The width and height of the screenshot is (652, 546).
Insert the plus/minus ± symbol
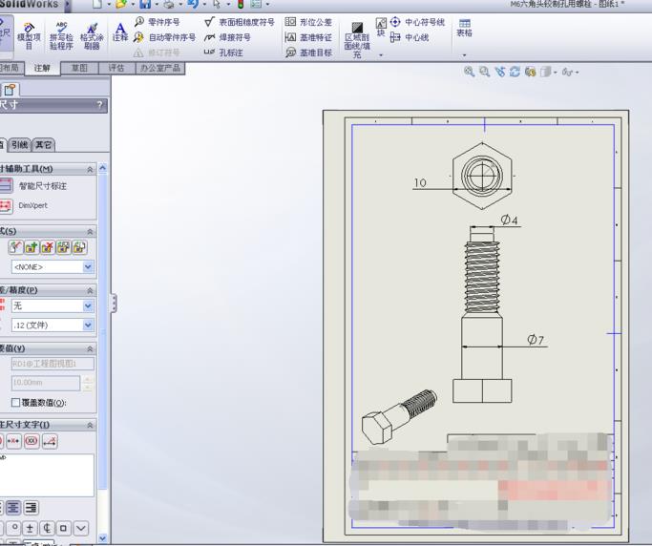30,528
